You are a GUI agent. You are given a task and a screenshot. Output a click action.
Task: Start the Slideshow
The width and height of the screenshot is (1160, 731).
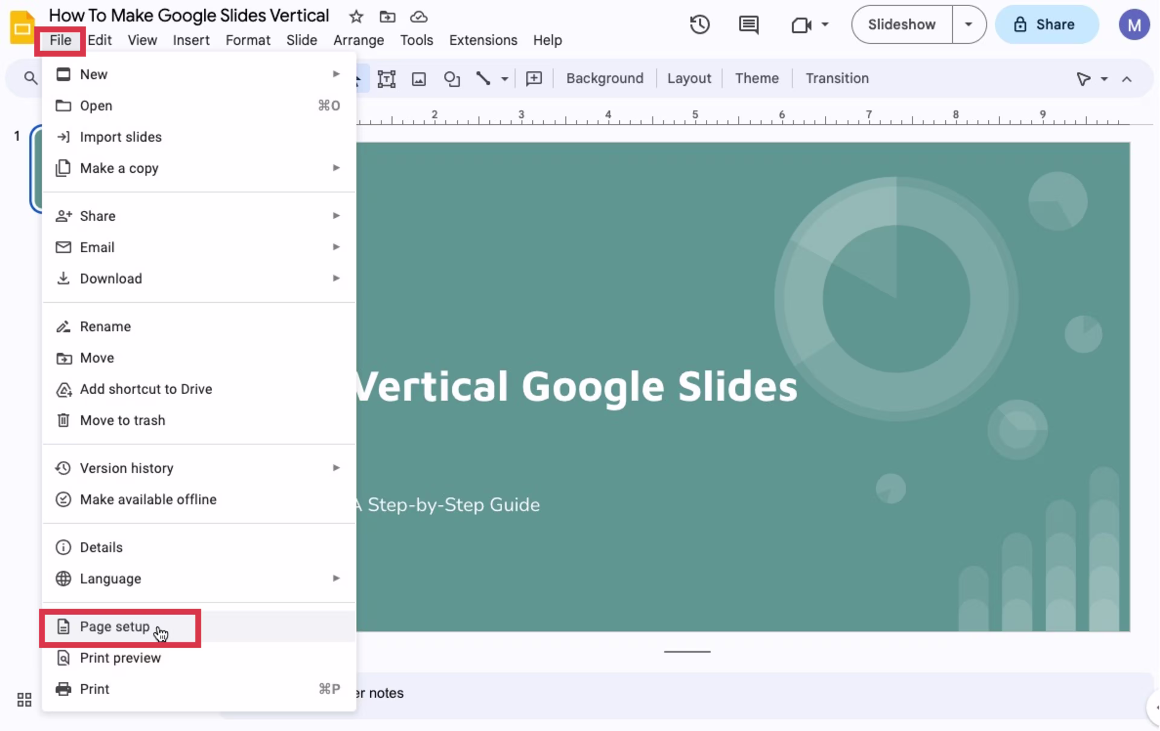(902, 24)
